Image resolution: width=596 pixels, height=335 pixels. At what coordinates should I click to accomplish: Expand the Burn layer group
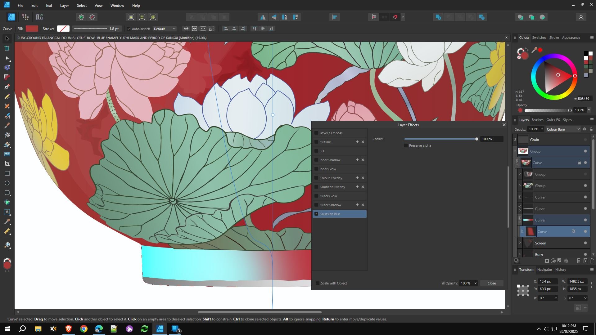pos(520,254)
